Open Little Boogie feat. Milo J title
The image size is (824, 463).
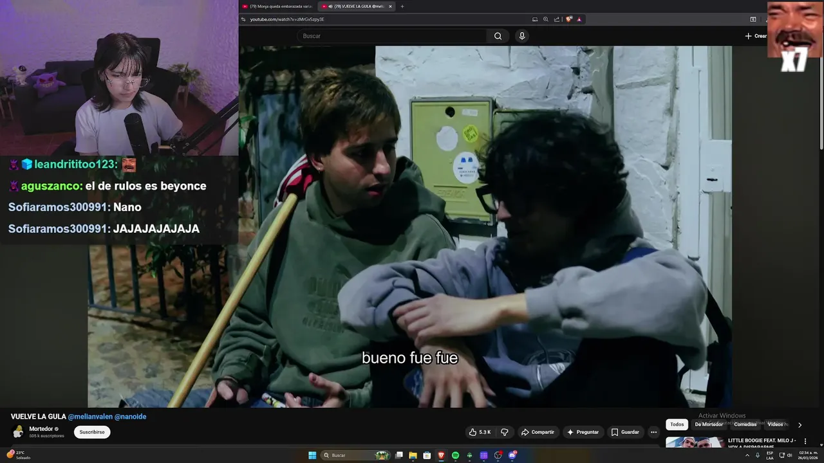point(762,444)
